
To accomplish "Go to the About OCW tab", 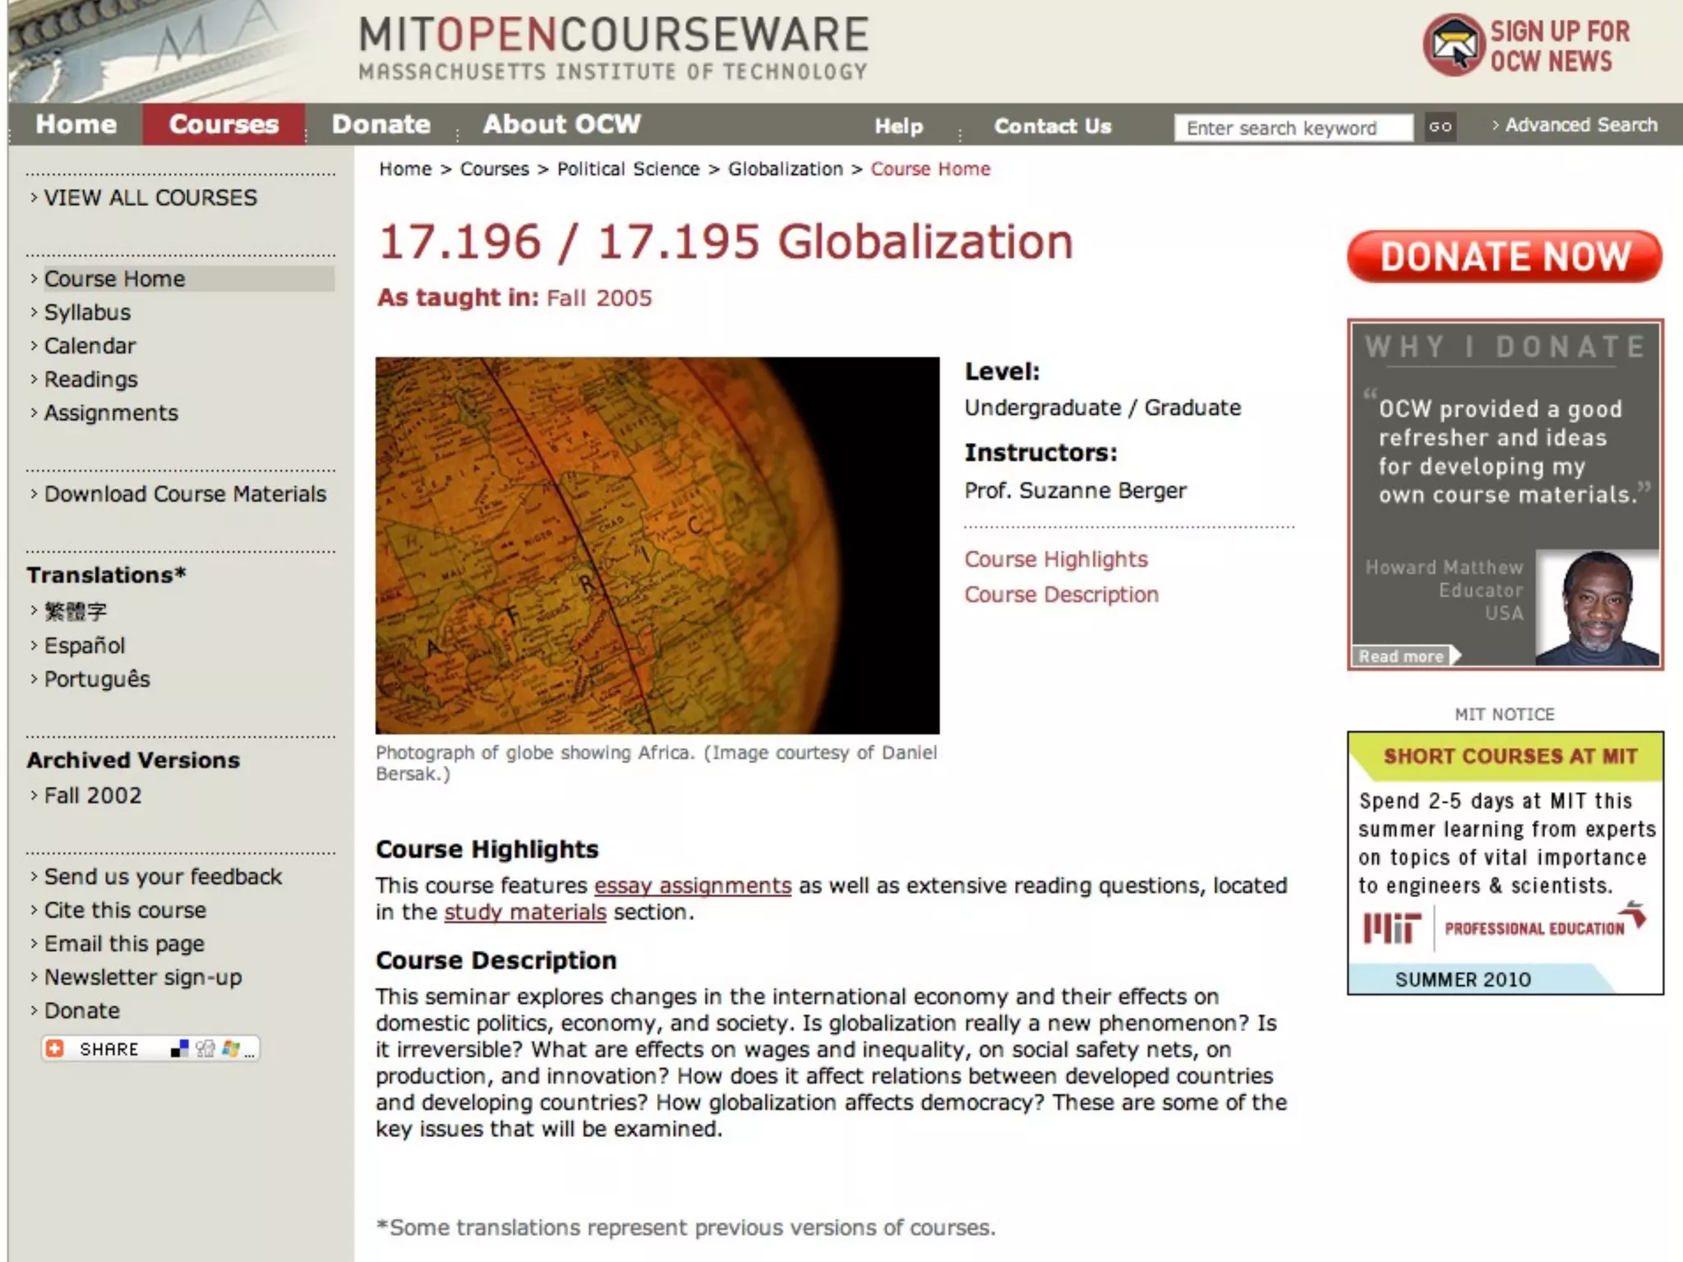I will pos(561,124).
